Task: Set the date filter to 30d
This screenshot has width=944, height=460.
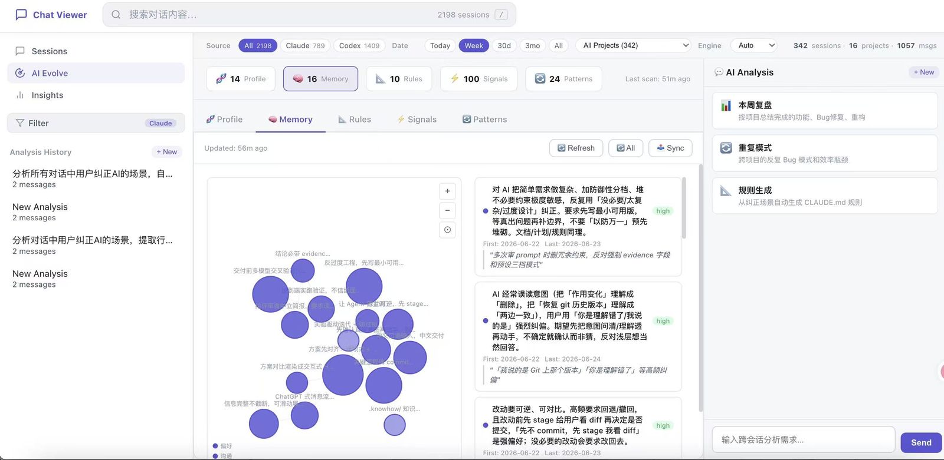Action: [x=504, y=45]
